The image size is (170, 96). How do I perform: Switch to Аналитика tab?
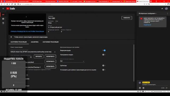coord(35,42)
